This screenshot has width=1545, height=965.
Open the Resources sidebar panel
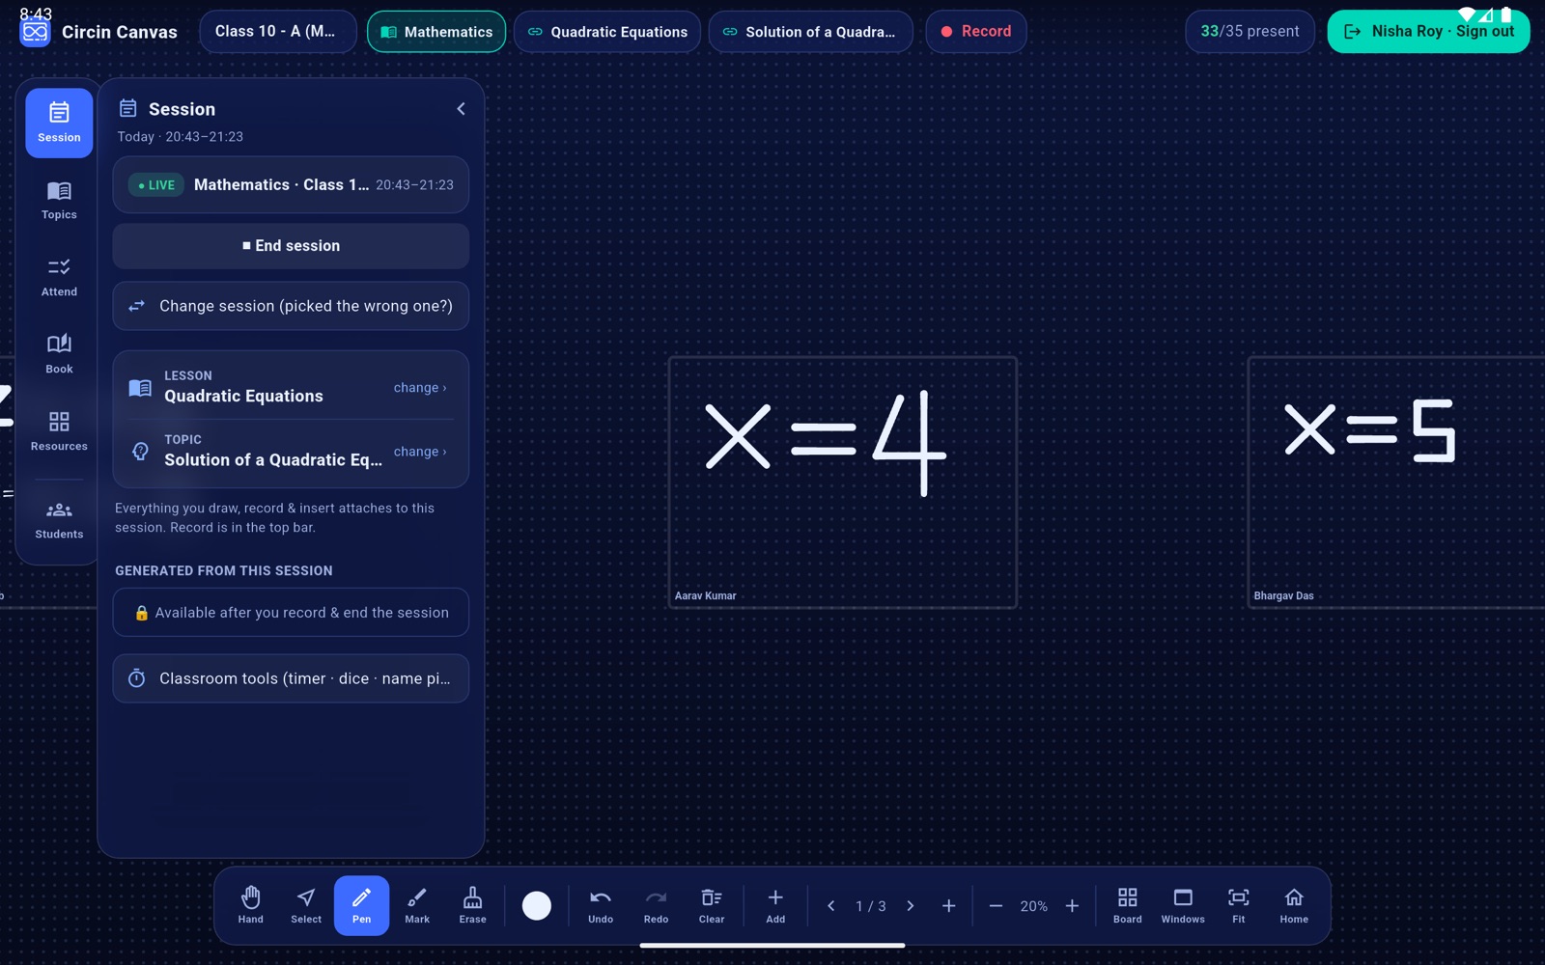click(x=59, y=431)
